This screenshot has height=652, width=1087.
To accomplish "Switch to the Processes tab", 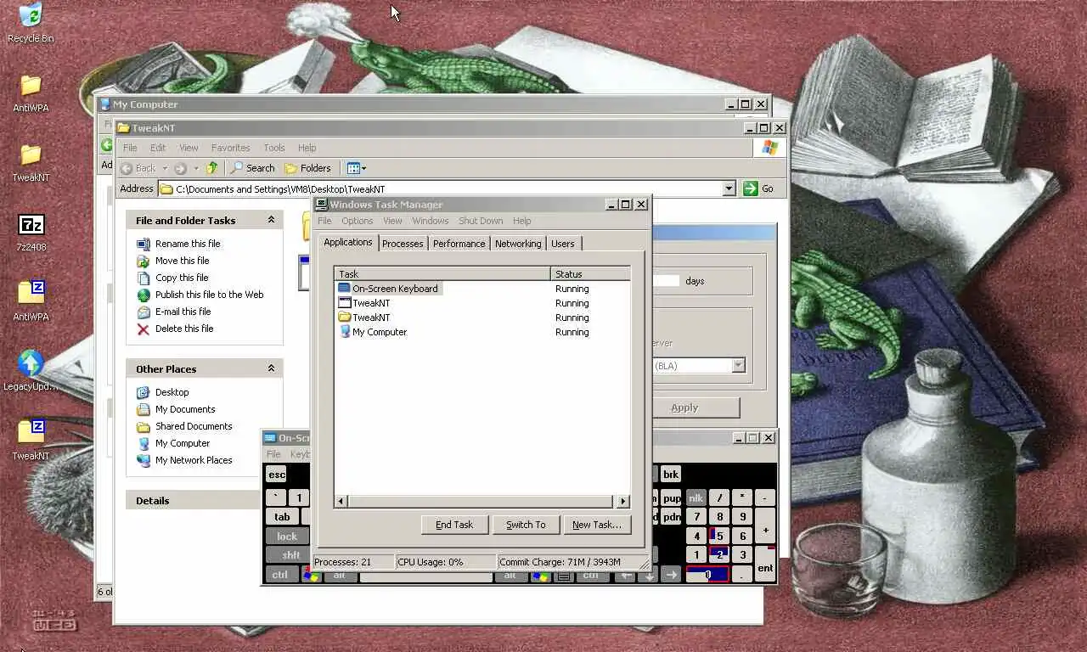I will (x=403, y=244).
